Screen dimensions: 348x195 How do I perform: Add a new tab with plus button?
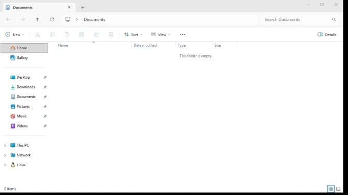pyautogui.click(x=83, y=8)
